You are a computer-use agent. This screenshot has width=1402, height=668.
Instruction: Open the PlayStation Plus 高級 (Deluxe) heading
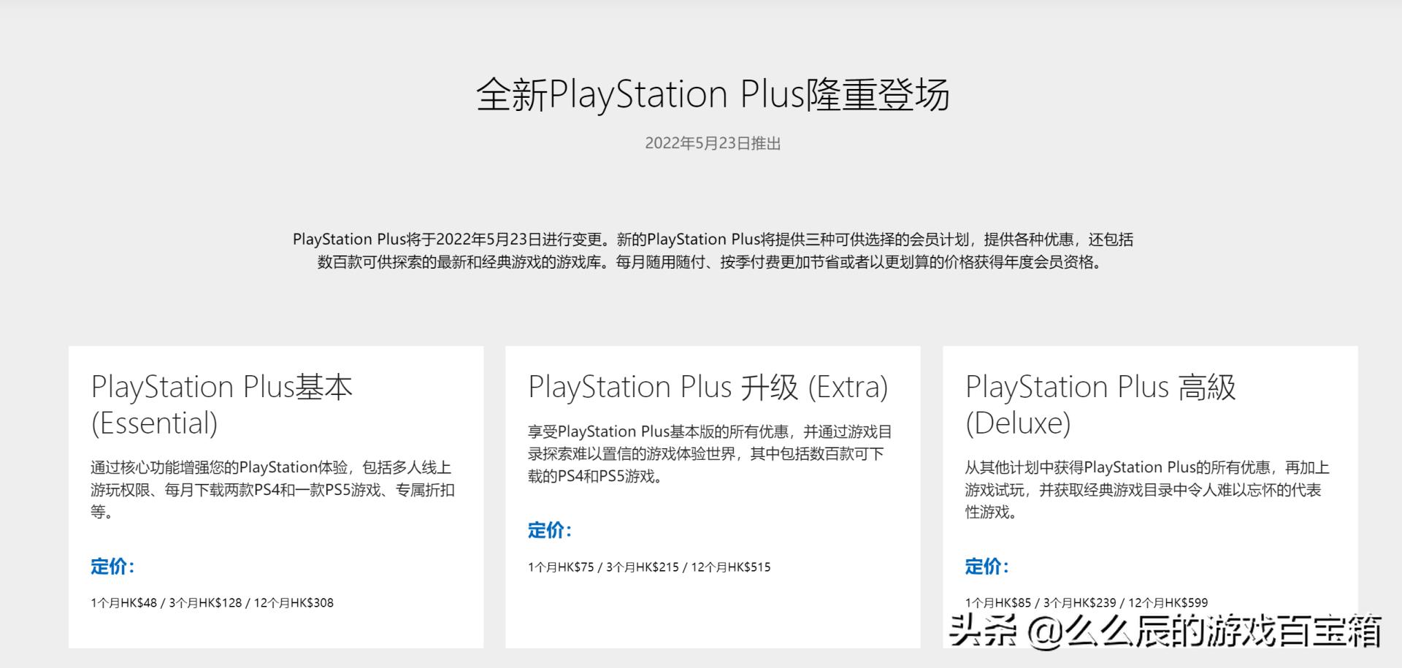tap(1100, 404)
